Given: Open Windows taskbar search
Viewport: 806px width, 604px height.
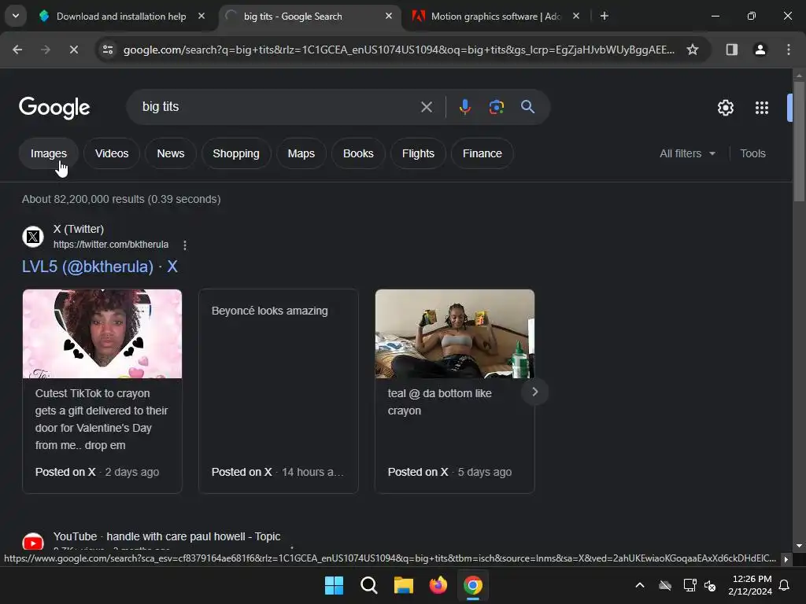Looking at the screenshot, I should click(368, 585).
